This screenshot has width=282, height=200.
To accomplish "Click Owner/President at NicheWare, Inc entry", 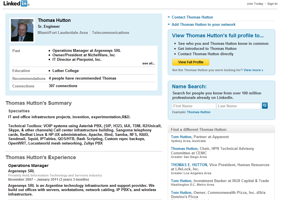I will click(x=84, y=55).
